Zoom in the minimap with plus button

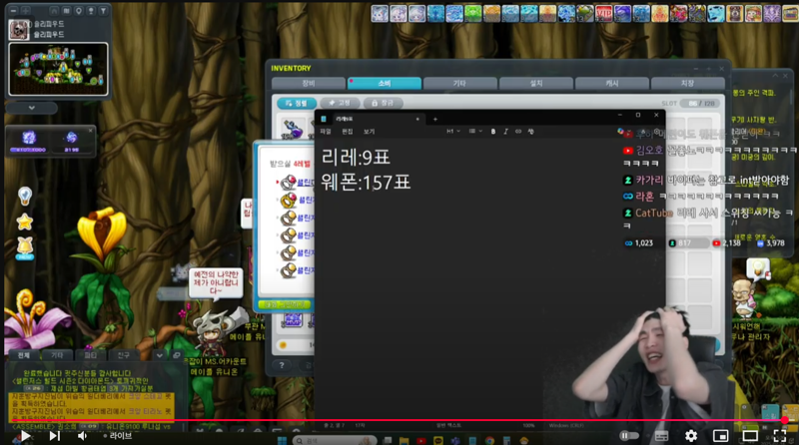(26, 11)
